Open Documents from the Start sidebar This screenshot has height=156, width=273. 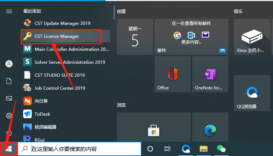9,81
